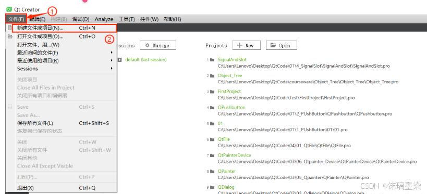Open the QDialog project link
The width and height of the screenshot is (427, 194).
pyautogui.click(x=226, y=187)
